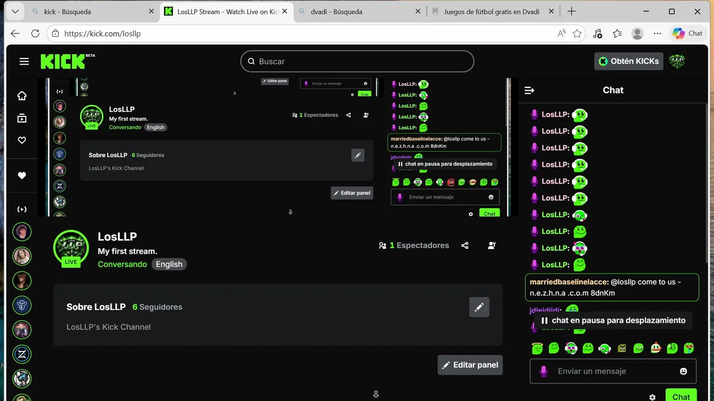Click the 6 Seguidores text

157,307
